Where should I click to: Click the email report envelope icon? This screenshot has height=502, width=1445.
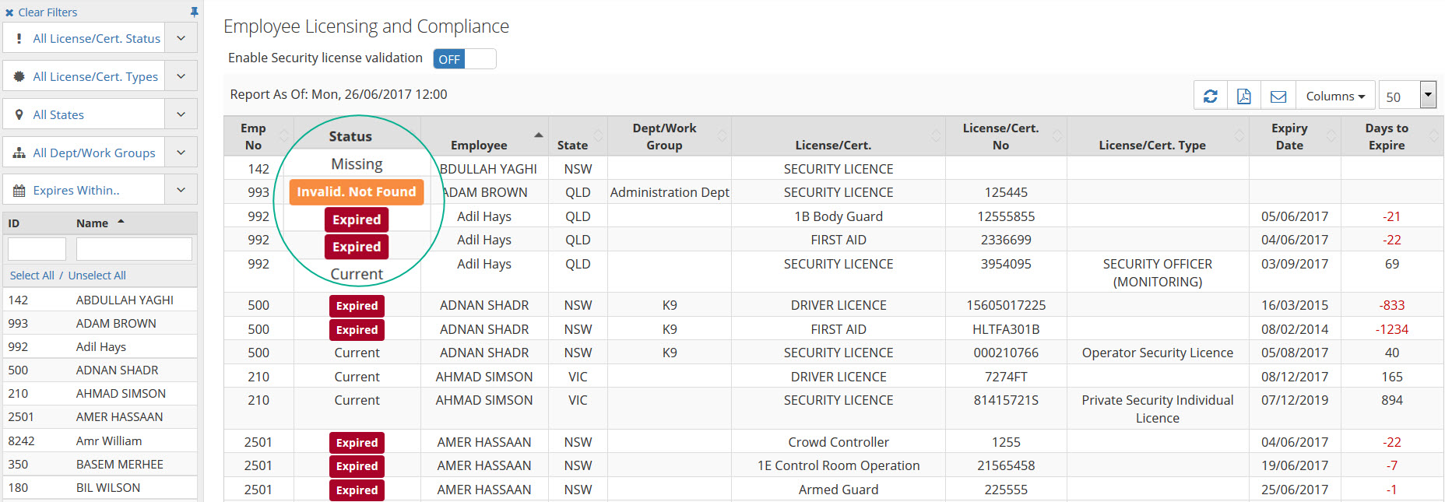point(1278,97)
